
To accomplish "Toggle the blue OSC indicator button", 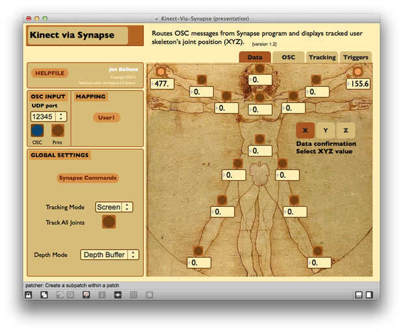I will click(37, 130).
